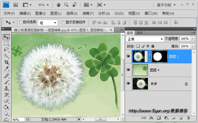198x123 pixels.
Task: Open the 组 auto-select type dropdown
Action: tap(48, 23)
